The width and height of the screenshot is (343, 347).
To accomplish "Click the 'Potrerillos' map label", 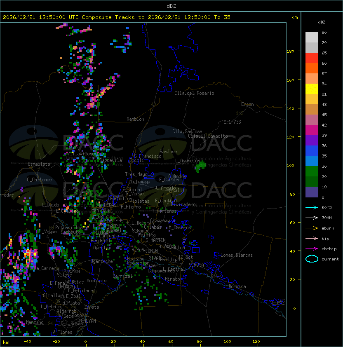I will [x=69, y=227].
